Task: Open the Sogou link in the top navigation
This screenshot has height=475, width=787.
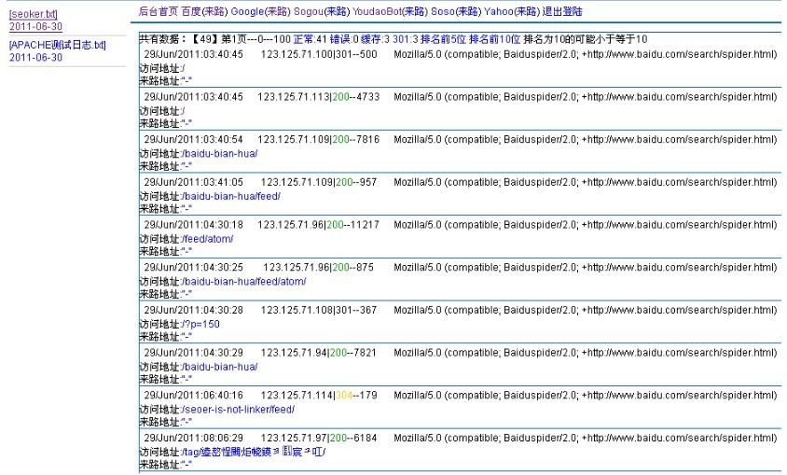Action: [x=309, y=11]
